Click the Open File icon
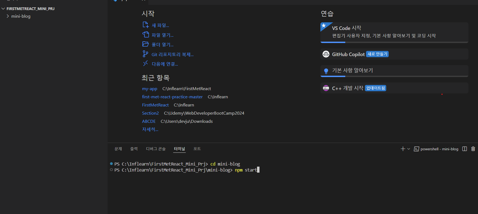 (x=146, y=35)
